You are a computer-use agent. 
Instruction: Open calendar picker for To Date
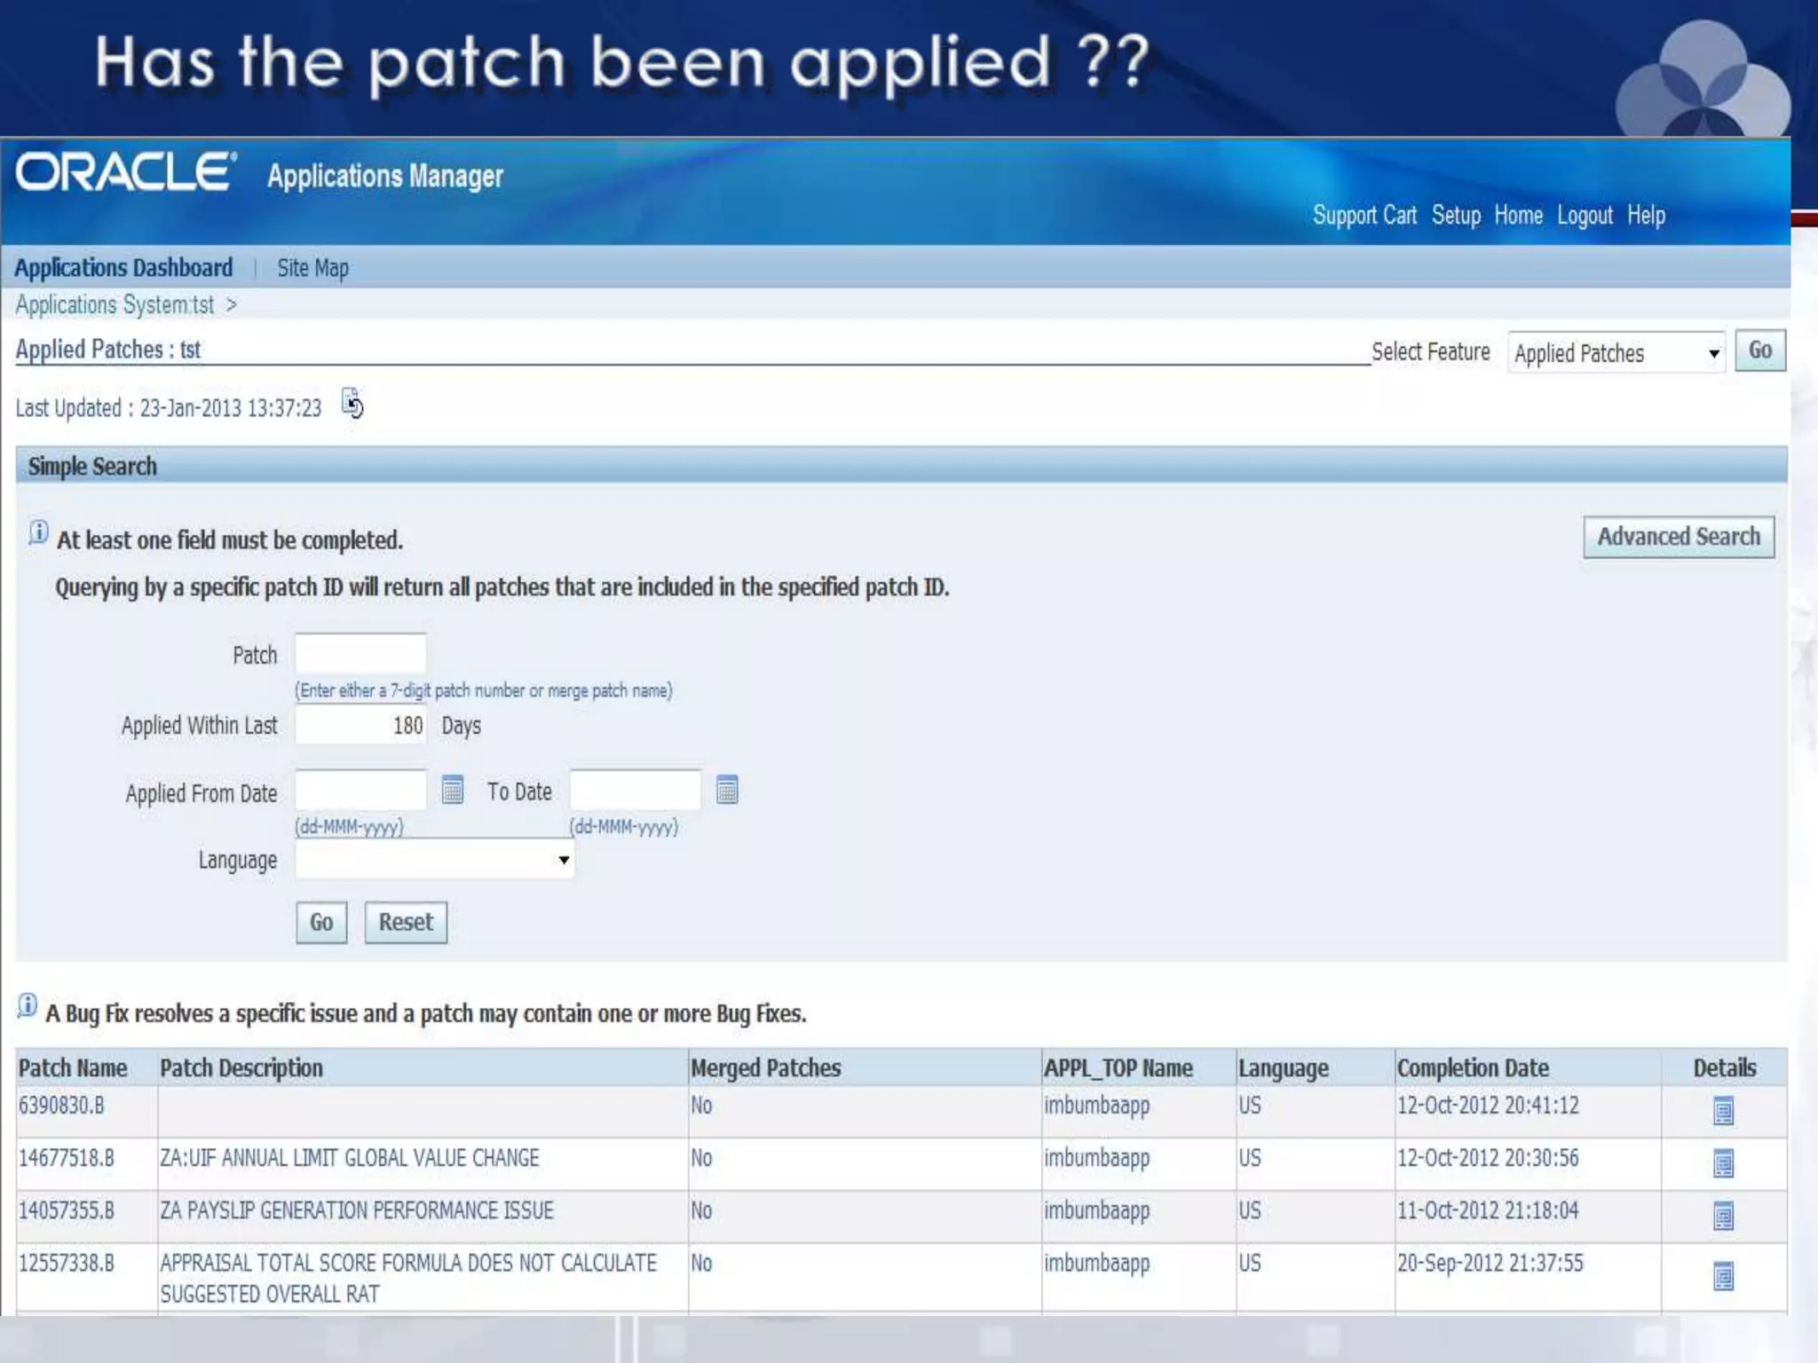point(727,789)
